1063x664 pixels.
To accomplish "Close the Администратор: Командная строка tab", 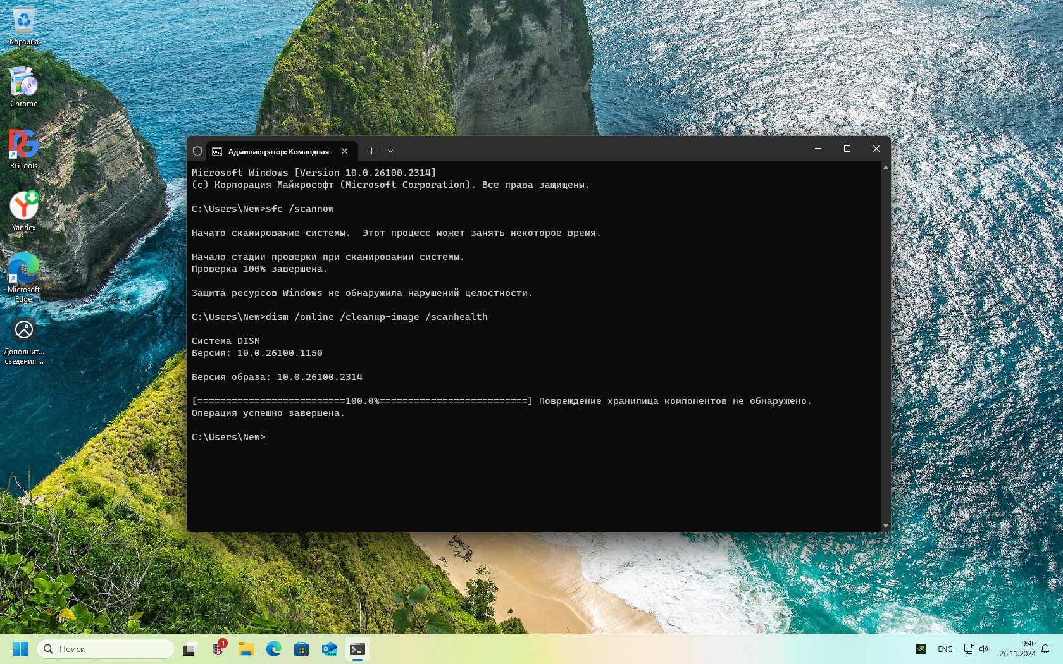I will (x=344, y=151).
